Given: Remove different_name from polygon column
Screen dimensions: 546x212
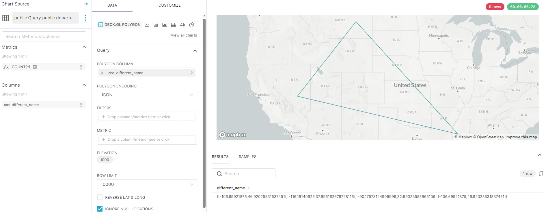Looking at the screenshot, I should tap(102, 73).
